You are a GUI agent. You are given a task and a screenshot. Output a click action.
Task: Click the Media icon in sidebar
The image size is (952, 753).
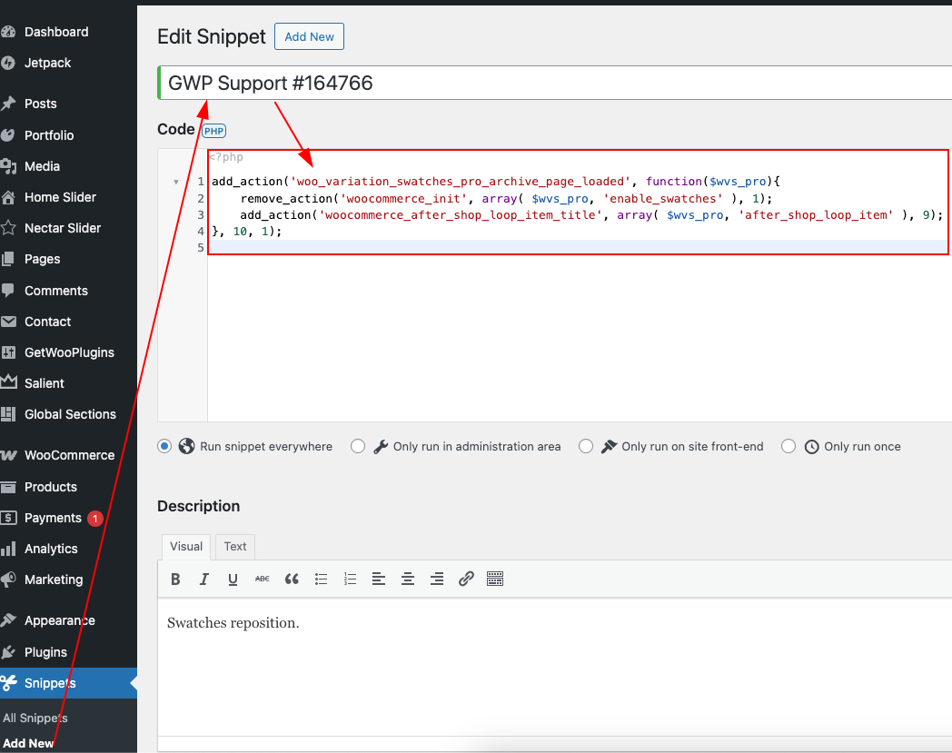pos(8,166)
